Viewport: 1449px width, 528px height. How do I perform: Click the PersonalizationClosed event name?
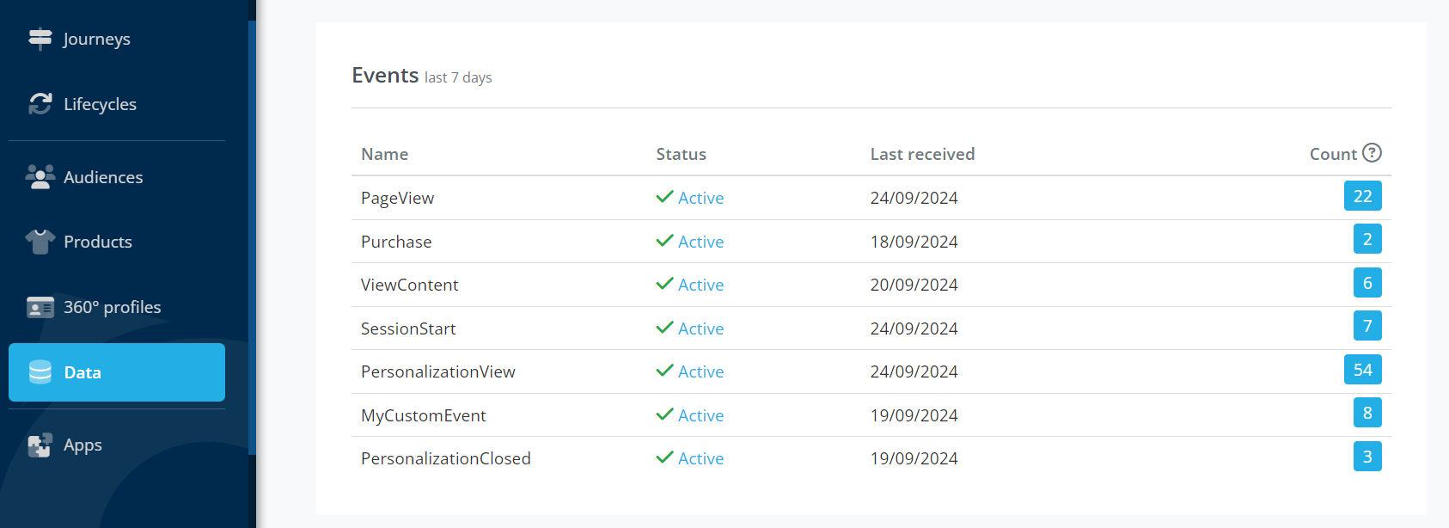(x=446, y=458)
